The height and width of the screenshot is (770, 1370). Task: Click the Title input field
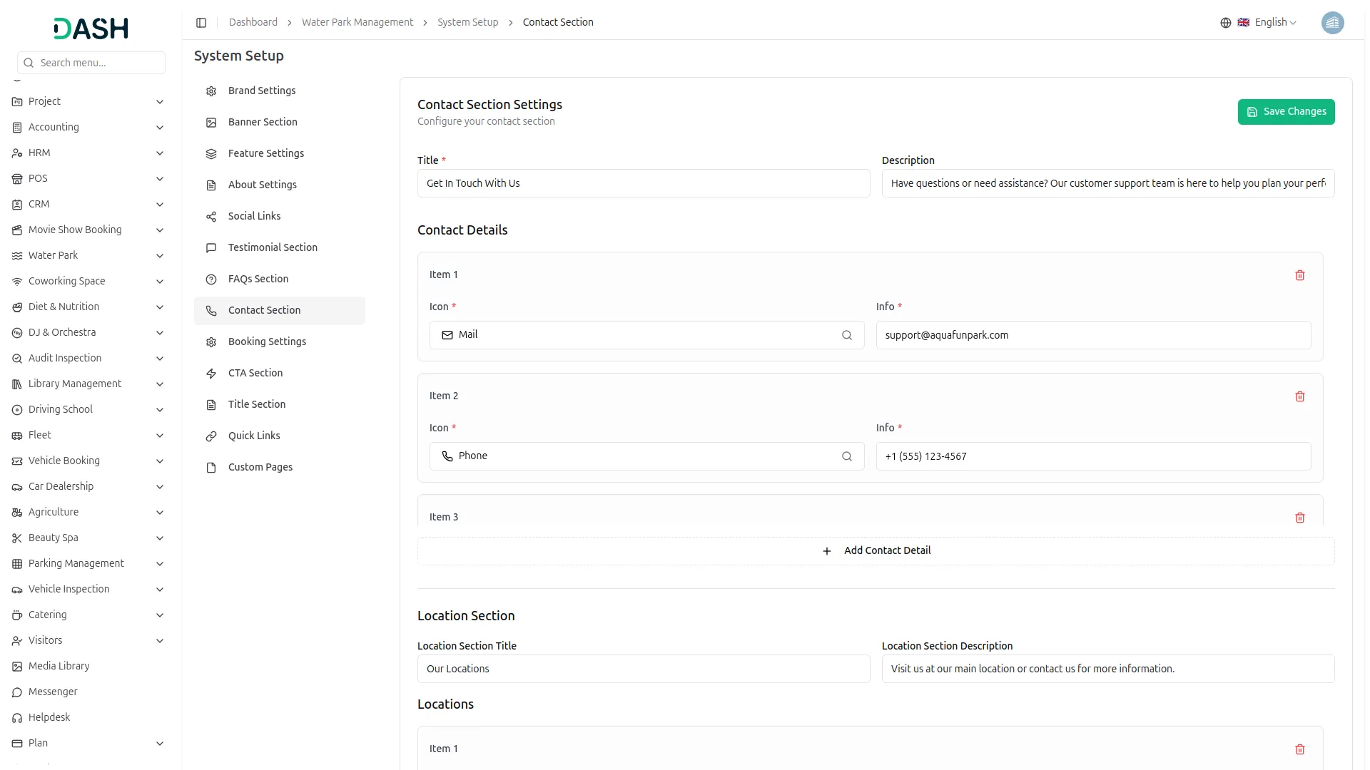643,184
